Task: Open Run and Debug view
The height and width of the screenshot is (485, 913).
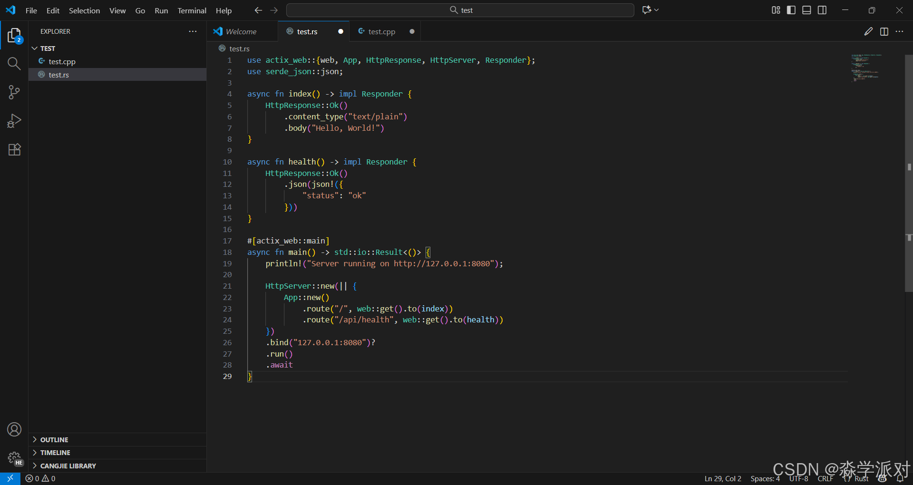Action: tap(14, 121)
